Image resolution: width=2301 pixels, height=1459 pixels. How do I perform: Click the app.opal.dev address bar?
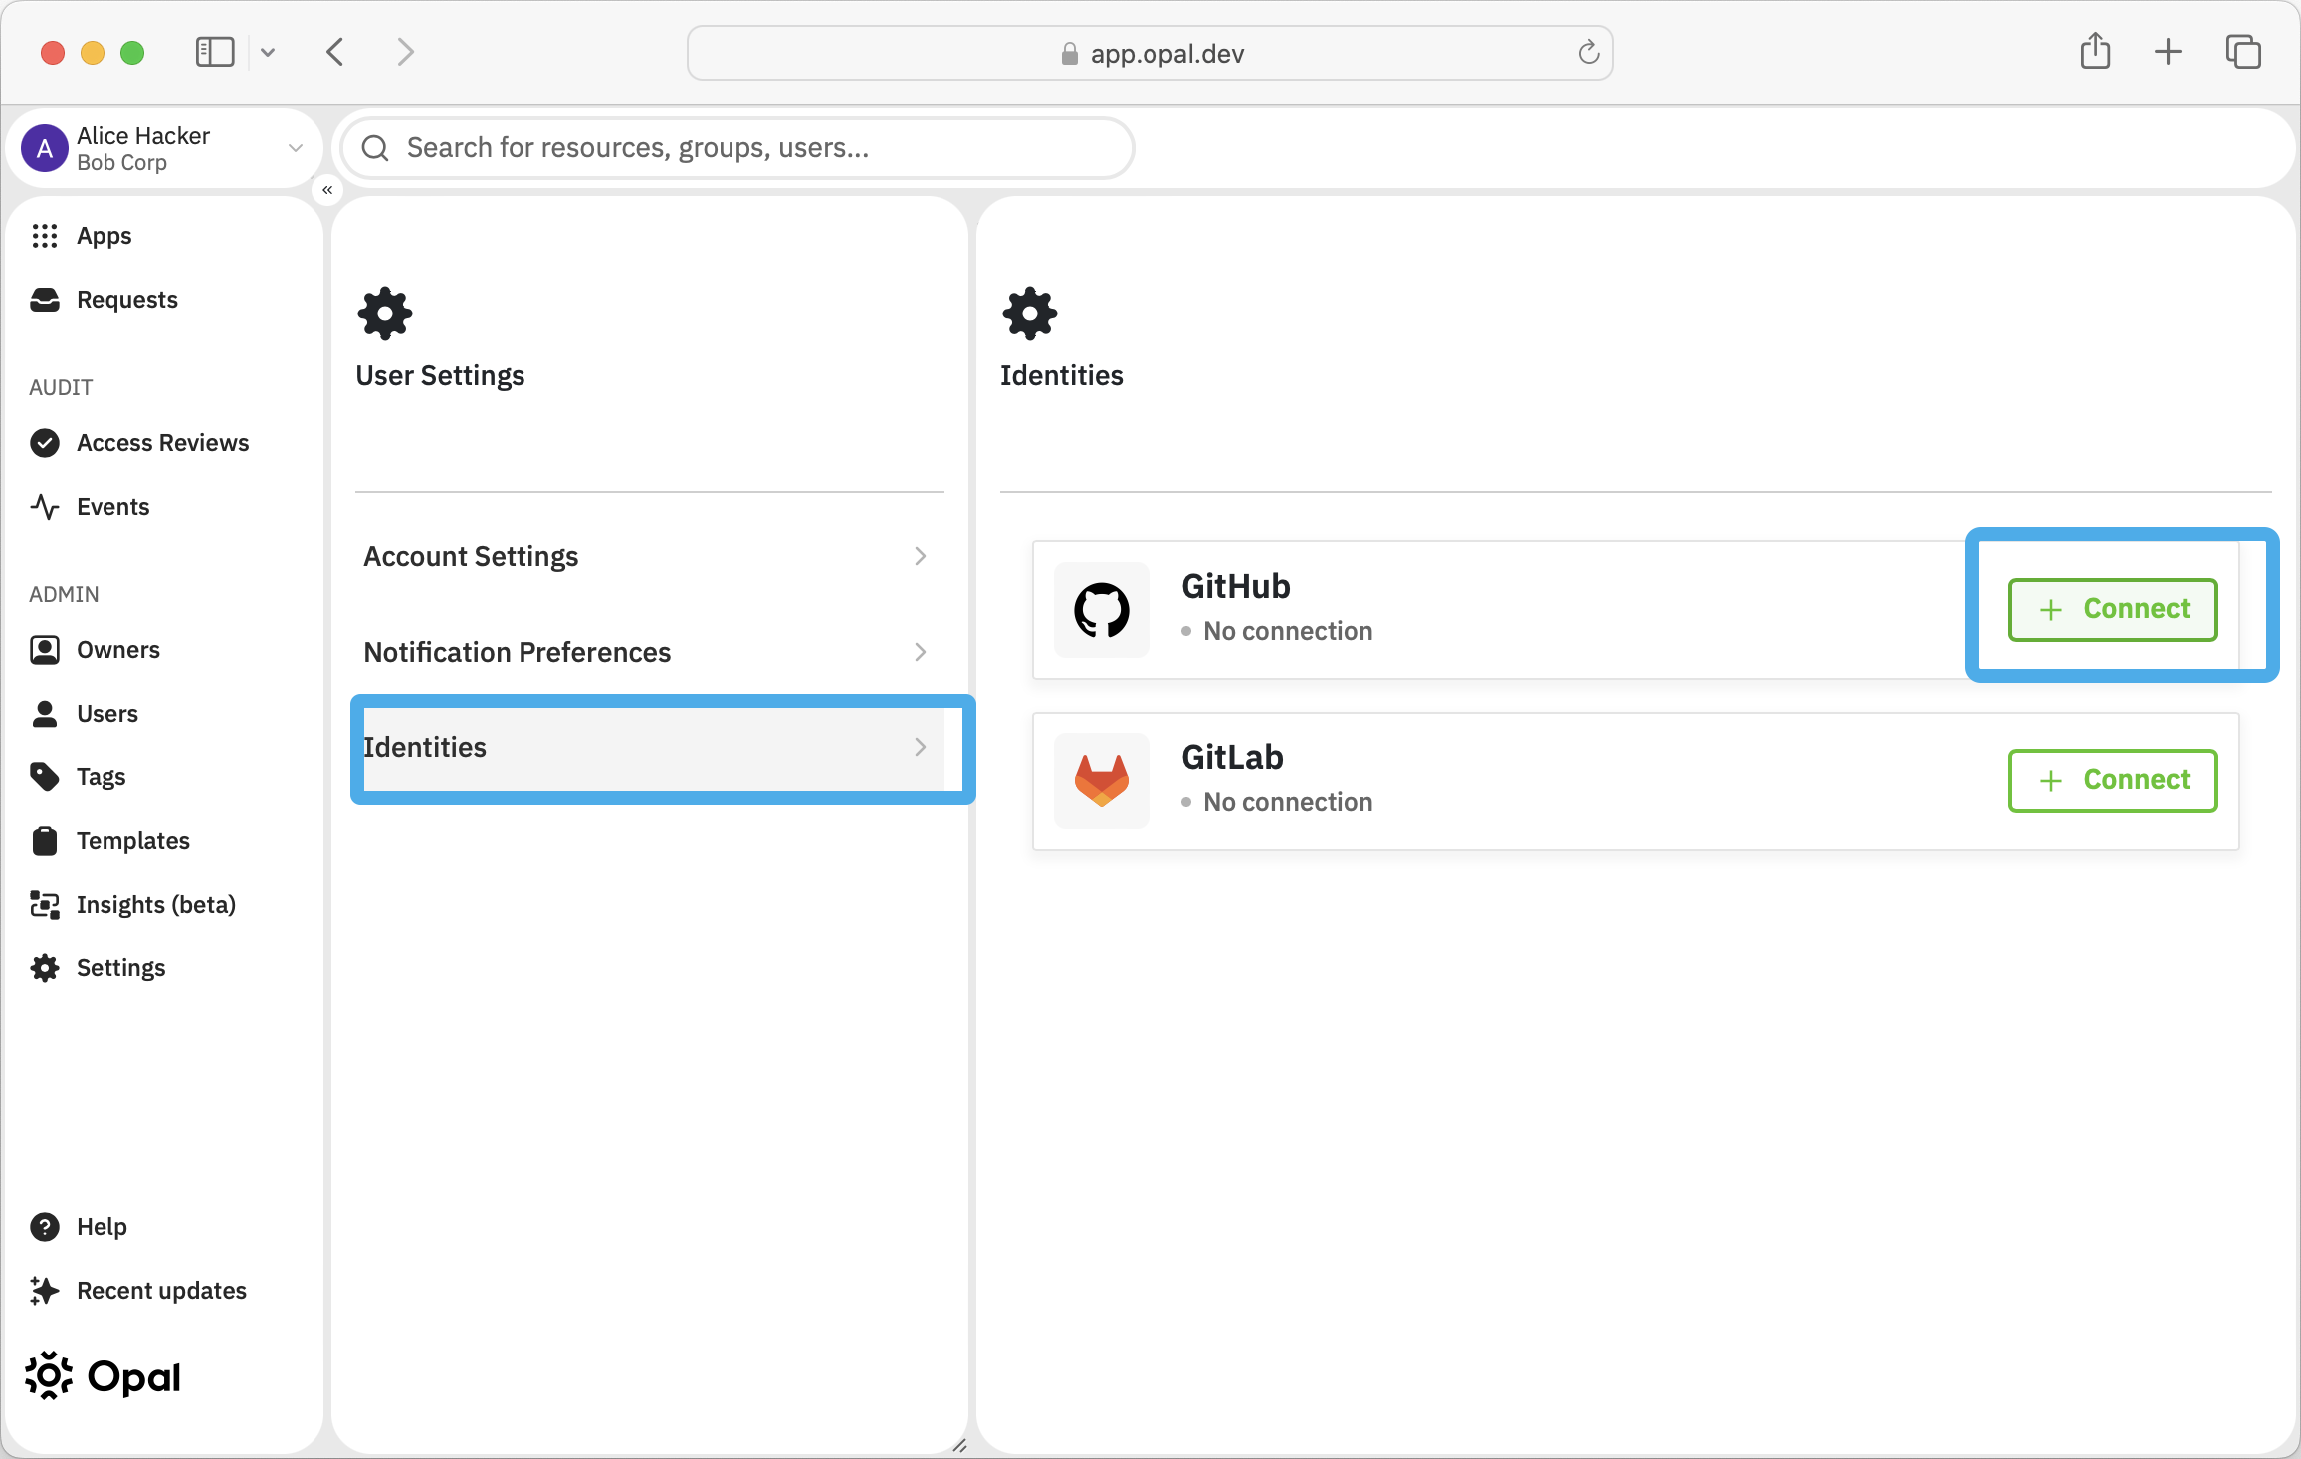(1150, 53)
